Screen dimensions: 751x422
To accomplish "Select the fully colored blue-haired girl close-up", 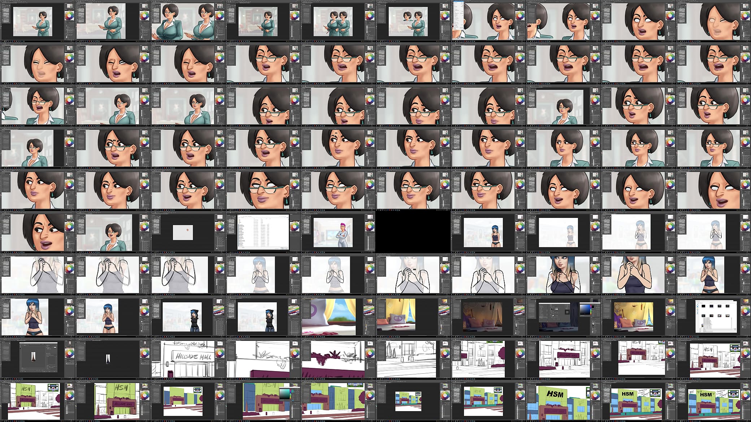I will point(563,273).
